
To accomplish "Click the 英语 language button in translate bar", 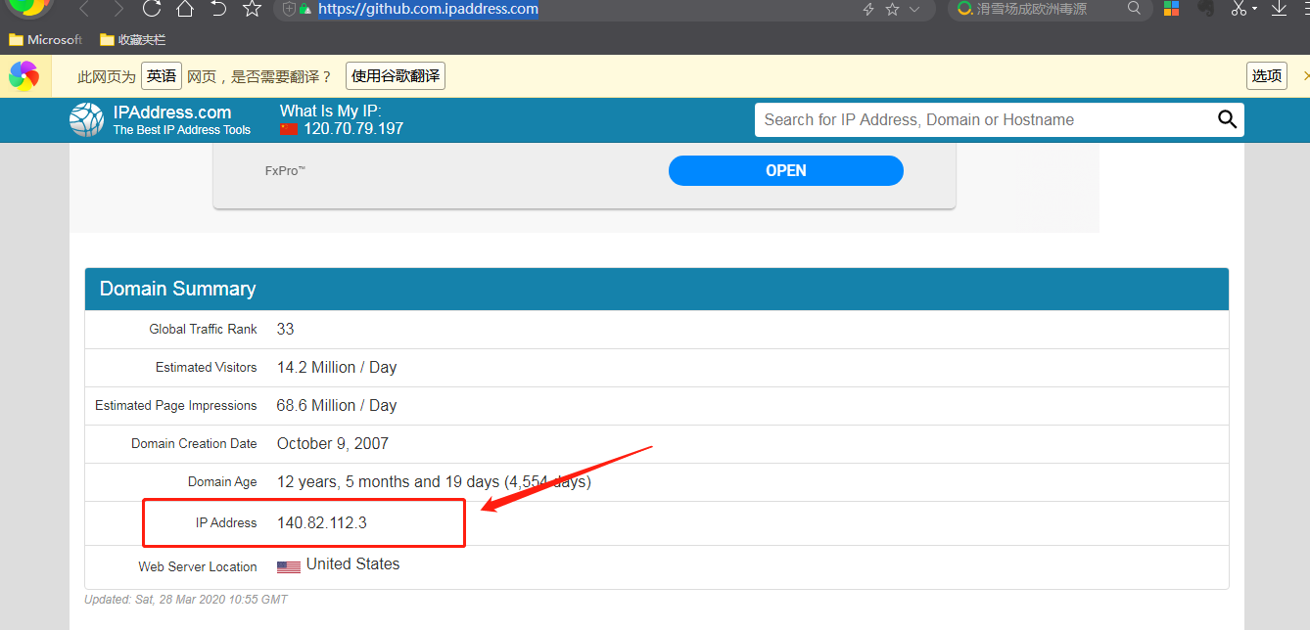I will [162, 76].
